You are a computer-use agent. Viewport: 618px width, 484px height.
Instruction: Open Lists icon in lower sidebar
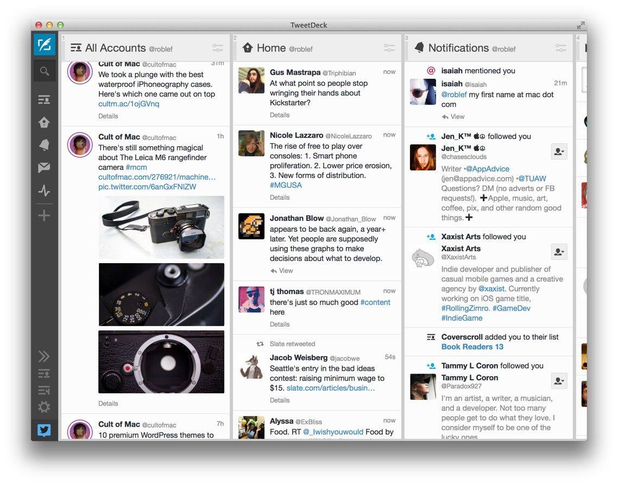click(x=44, y=373)
